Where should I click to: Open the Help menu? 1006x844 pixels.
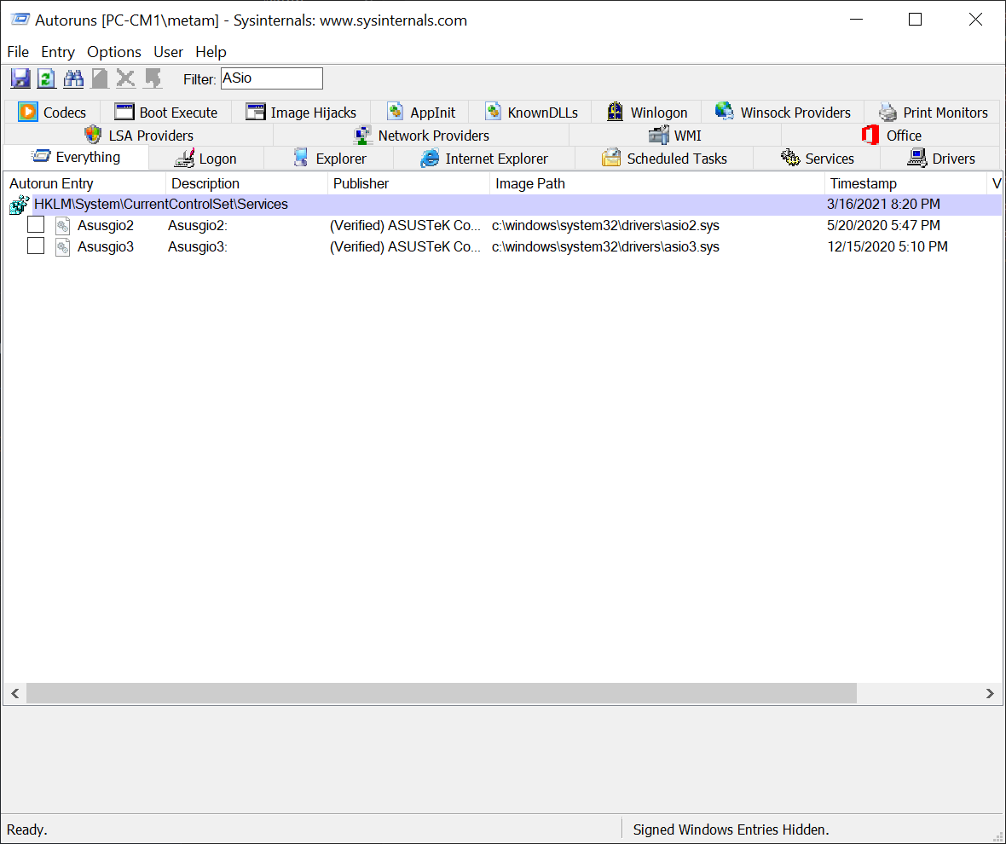click(211, 52)
